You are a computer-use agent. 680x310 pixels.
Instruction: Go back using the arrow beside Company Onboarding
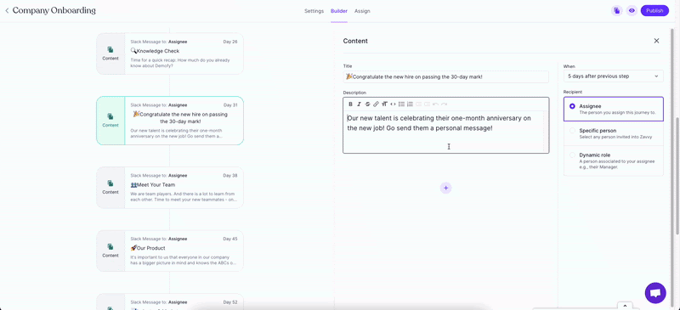tap(7, 10)
